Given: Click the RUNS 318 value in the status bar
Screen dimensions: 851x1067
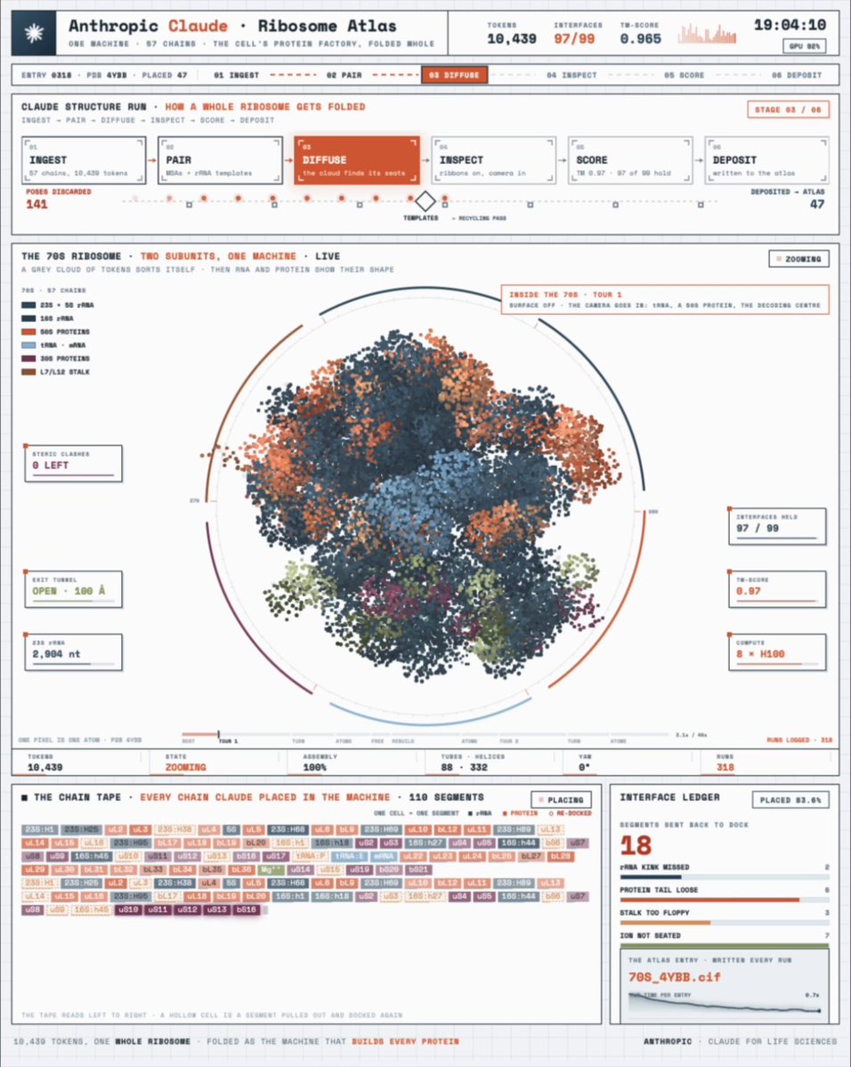Looking at the screenshot, I should 725,767.
